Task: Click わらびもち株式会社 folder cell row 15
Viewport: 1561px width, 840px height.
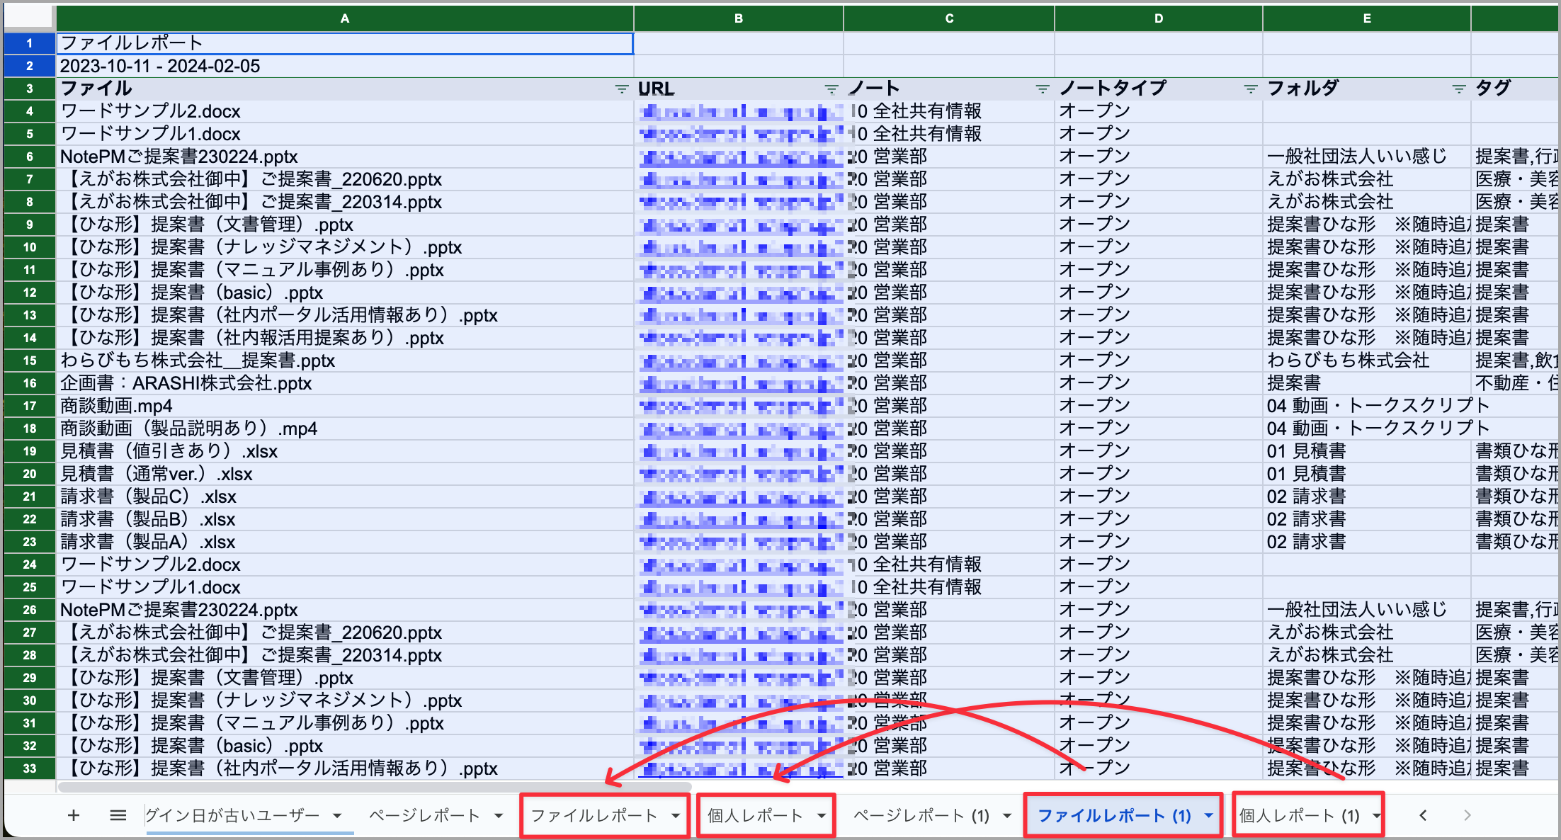Action: coord(1367,361)
